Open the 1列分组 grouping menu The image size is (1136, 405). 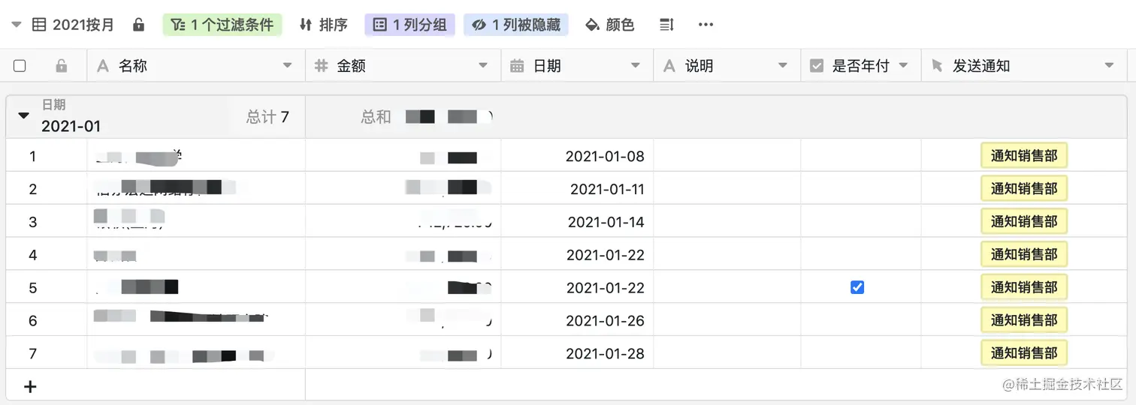click(410, 25)
